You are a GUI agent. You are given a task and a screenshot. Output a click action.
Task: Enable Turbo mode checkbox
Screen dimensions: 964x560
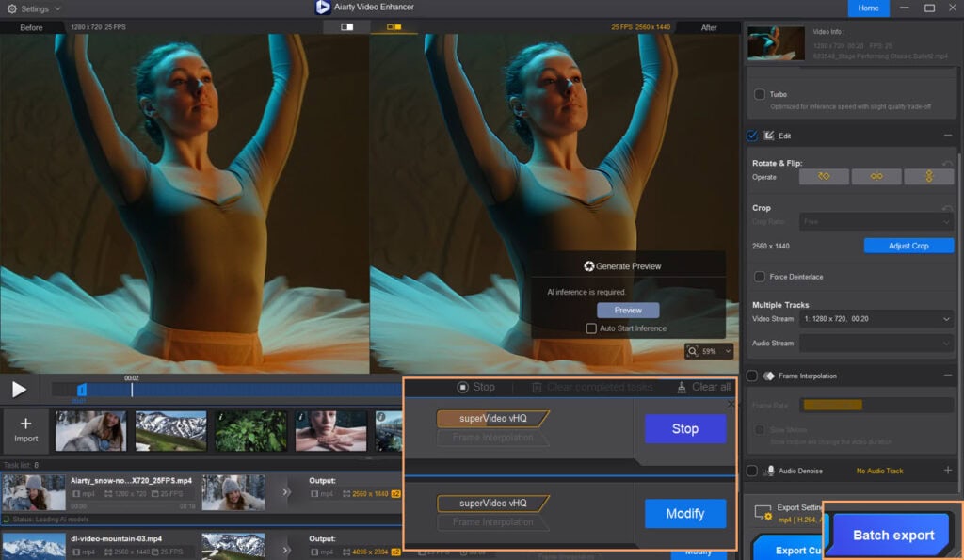pyautogui.click(x=761, y=94)
